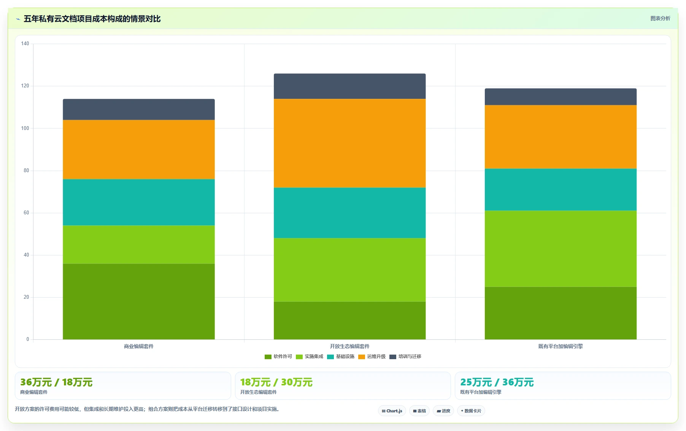Click the 商业编辑套件 x-axis label
The width and height of the screenshot is (686, 431).
pyautogui.click(x=139, y=346)
